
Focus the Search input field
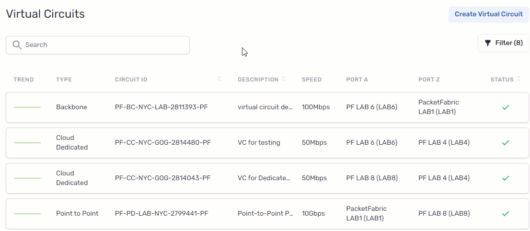[105, 45]
